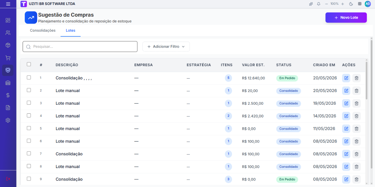Check the checkbox for row 4
This screenshot has width=375, height=187.
point(29,115)
